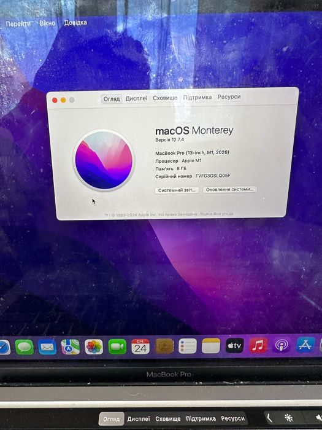Tap Ресурси on the Touch Bar
The image size is (322, 430).
(x=233, y=418)
